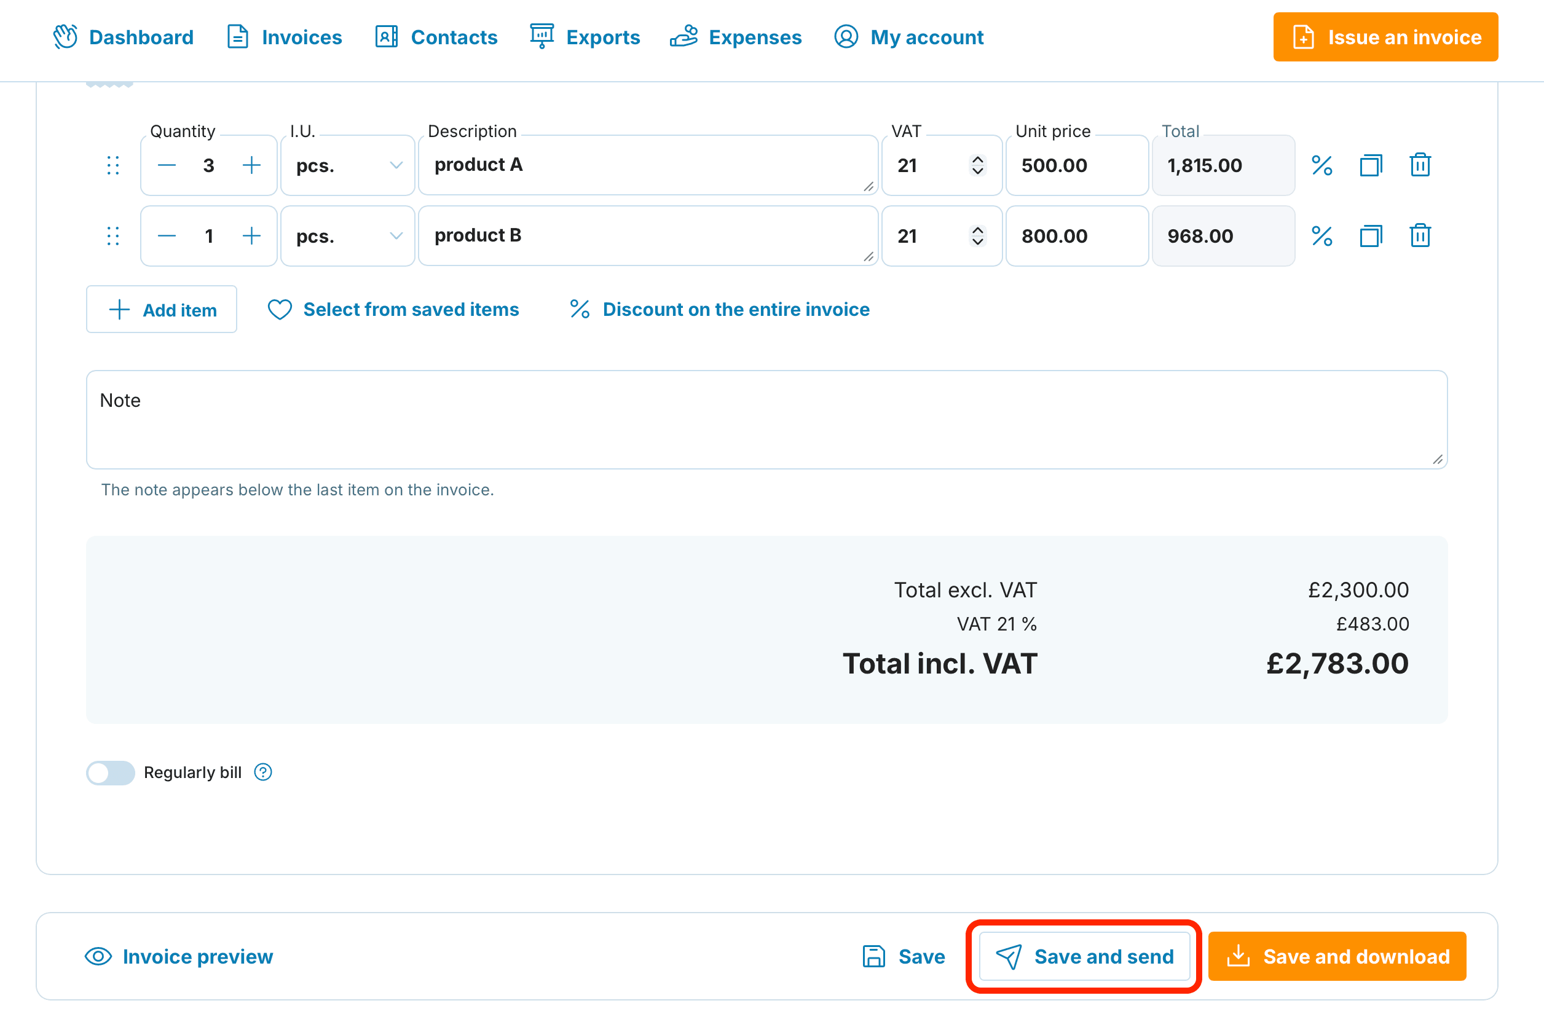Choose Select from saved items

click(x=393, y=310)
